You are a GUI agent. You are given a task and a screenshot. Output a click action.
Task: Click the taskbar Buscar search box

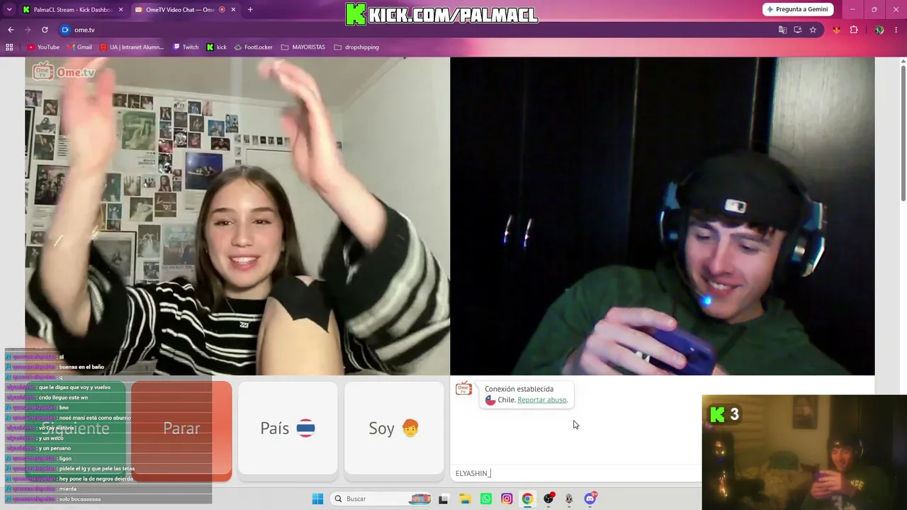[383, 499]
